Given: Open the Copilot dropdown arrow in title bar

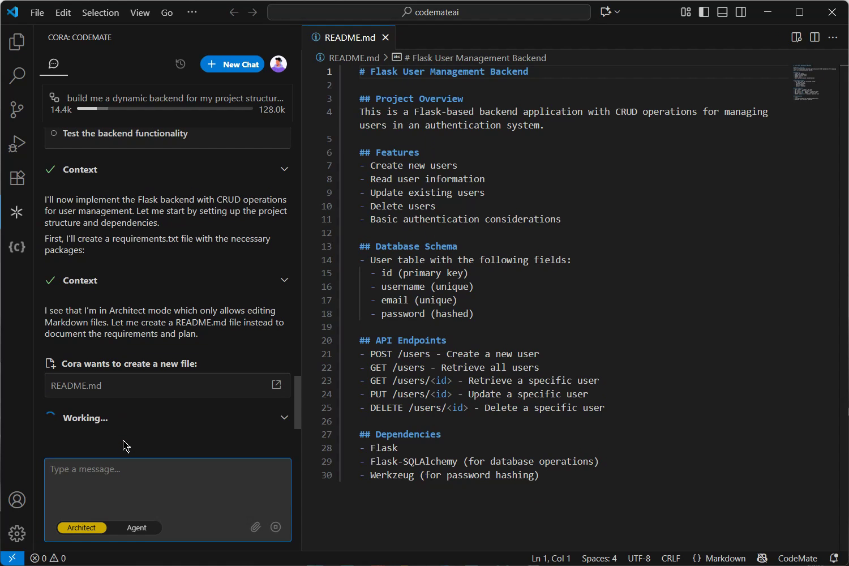Looking at the screenshot, I should pyautogui.click(x=618, y=12).
